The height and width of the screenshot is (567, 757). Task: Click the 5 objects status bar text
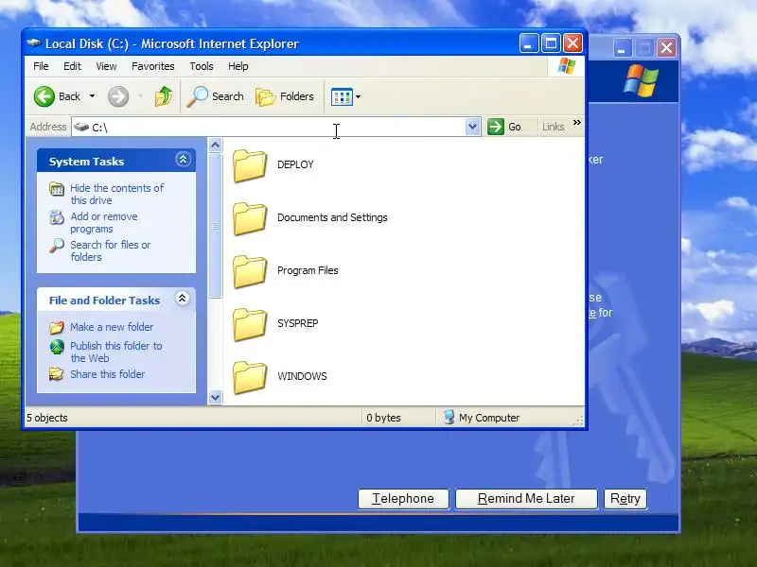46,418
